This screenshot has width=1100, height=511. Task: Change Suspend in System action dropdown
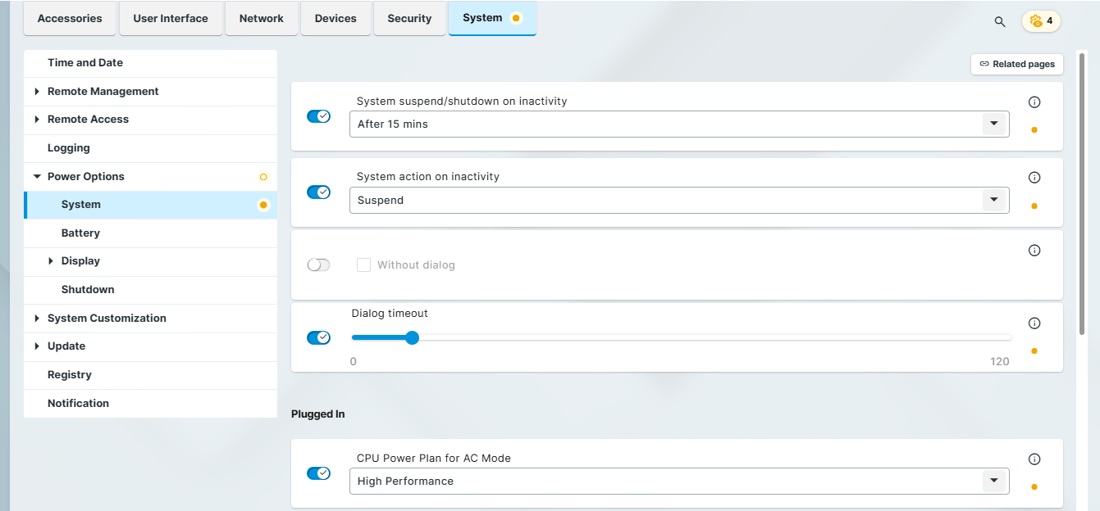click(x=993, y=200)
